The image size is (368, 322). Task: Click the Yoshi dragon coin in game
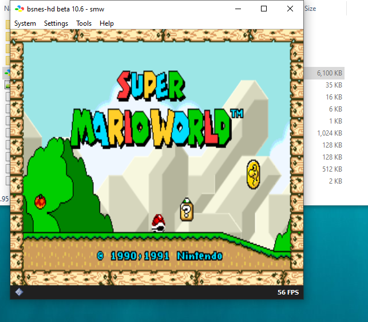[x=253, y=174]
